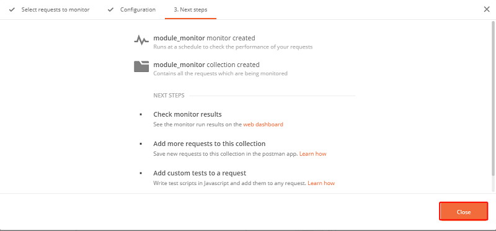Open Learn how link for saving requests
This screenshot has height=231, width=496.
pos(312,154)
